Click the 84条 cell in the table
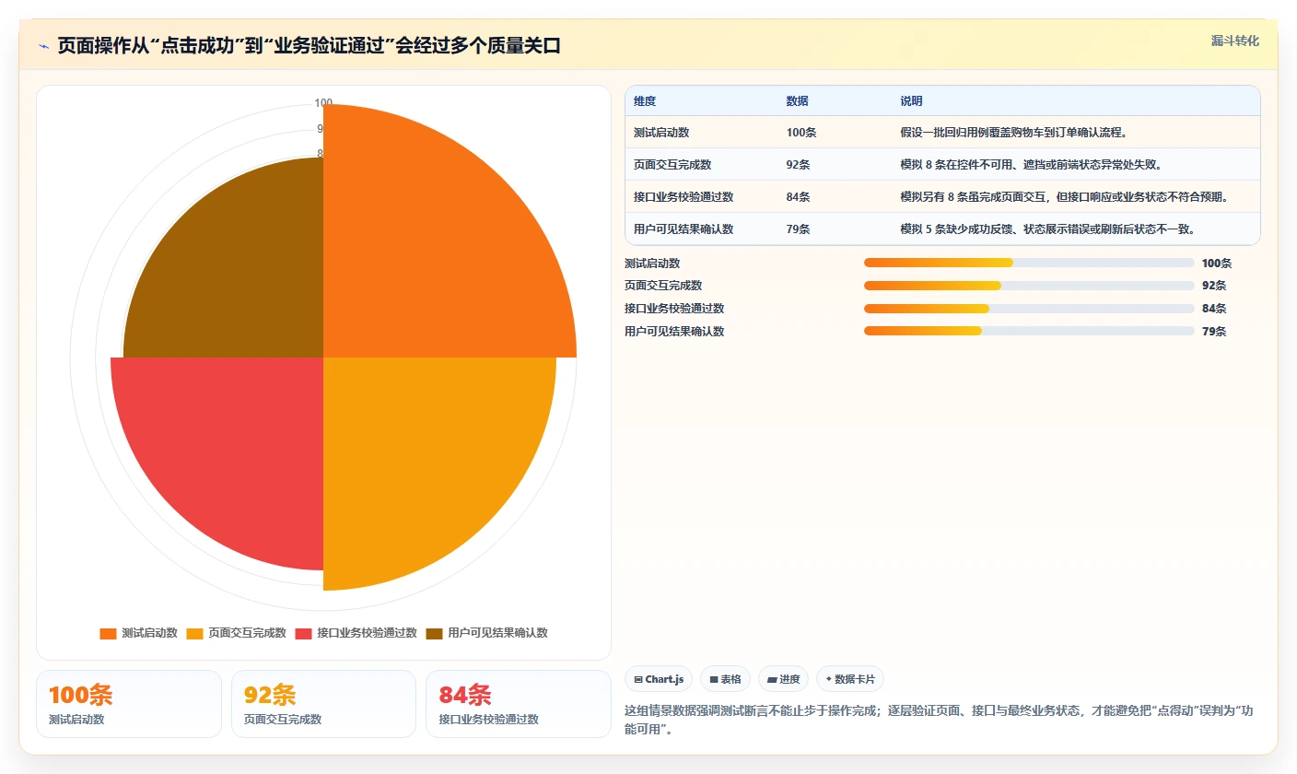Viewport: 1297px width, 774px height. tap(798, 197)
